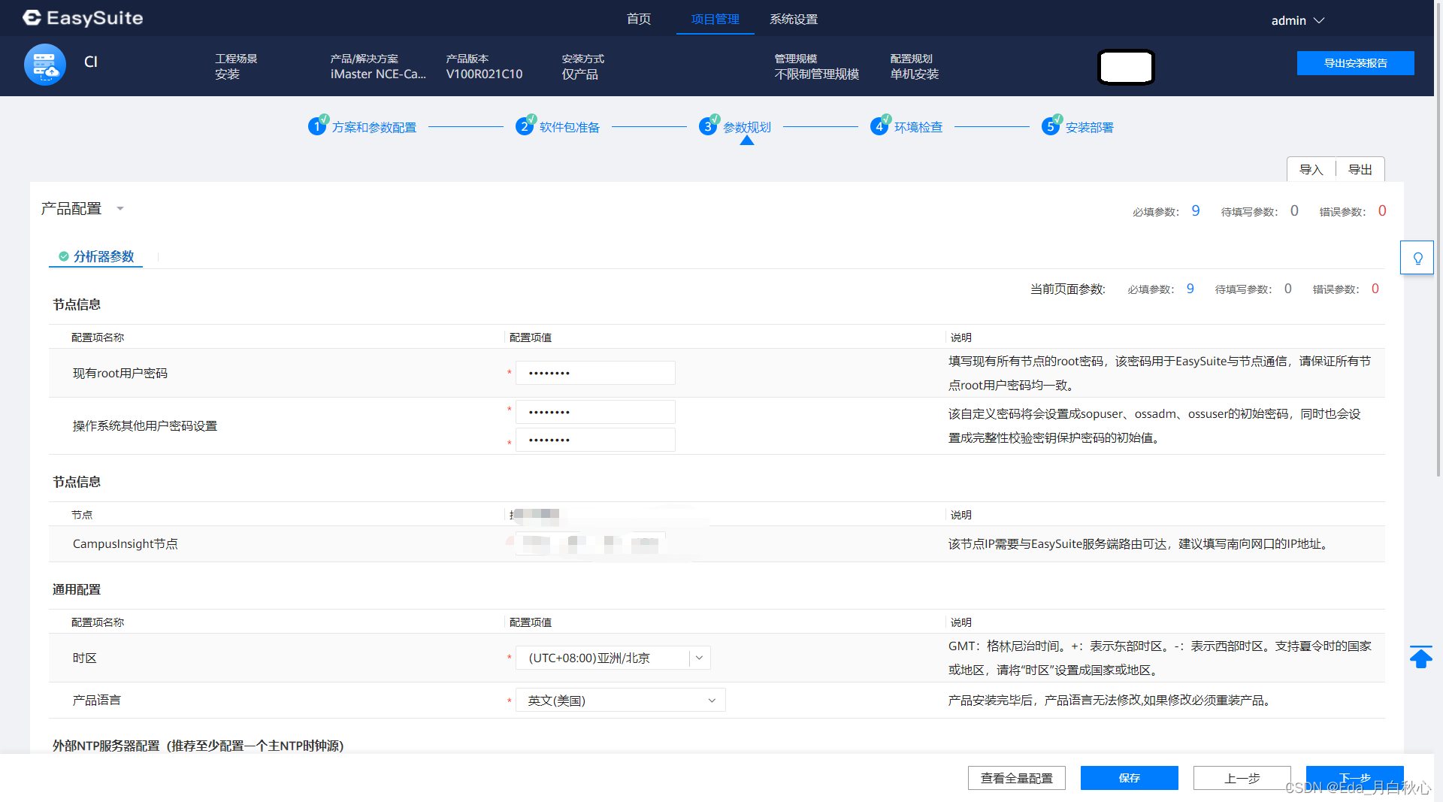Image resolution: width=1443 pixels, height=802 pixels.
Task: Click the '不限制管理规模' text
Action: 817,74
